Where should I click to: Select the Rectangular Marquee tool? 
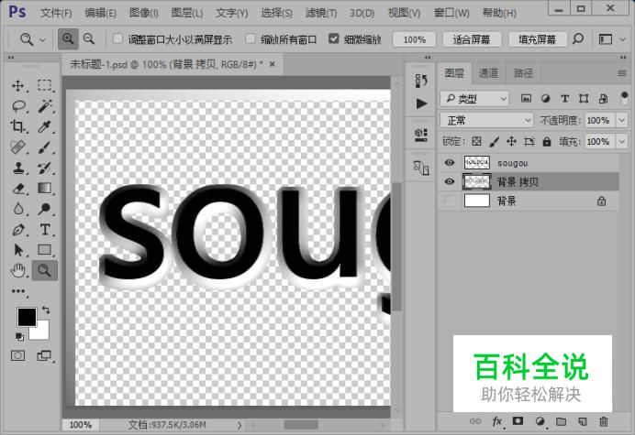45,85
